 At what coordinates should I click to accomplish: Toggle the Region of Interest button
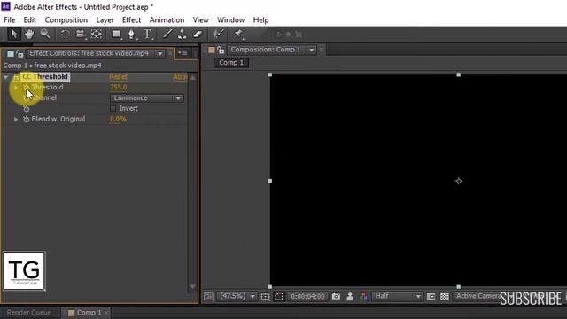[x=279, y=297]
